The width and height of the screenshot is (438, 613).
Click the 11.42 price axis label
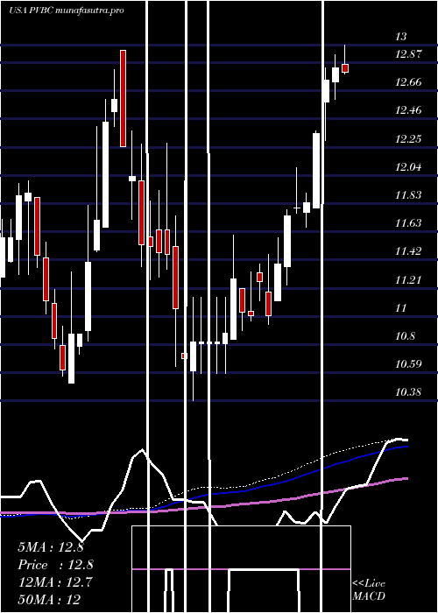pos(408,251)
